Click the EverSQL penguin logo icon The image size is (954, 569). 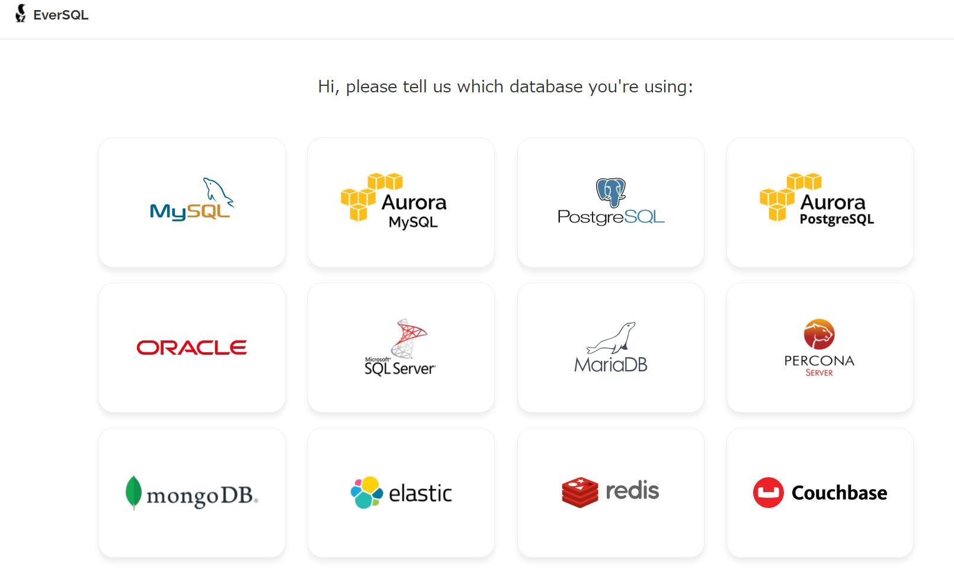tap(21, 14)
